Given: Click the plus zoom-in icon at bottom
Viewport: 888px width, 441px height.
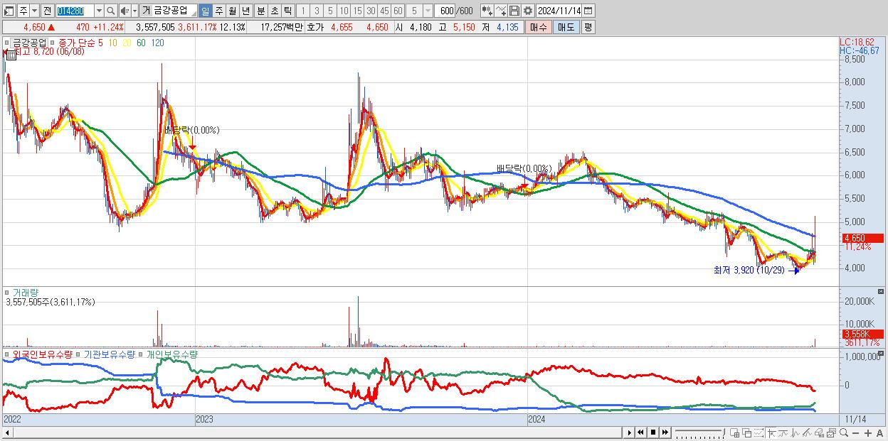Looking at the screenshot, I should coord(868,433).
